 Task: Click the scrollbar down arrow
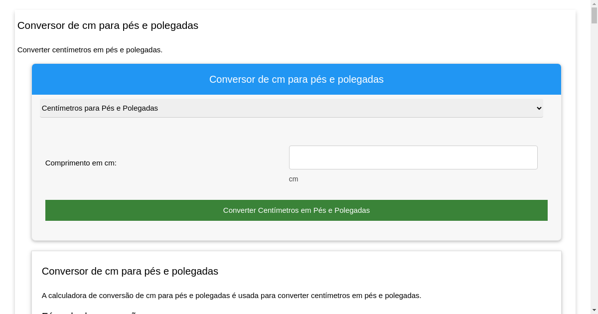point(594,310)
